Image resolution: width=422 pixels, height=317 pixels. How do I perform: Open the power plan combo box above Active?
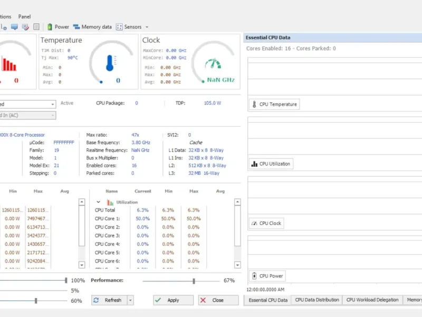click(53, 104)
